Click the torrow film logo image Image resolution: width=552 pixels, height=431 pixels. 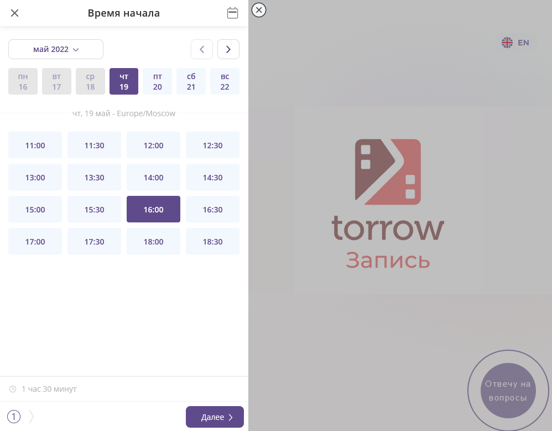[388, 172]
